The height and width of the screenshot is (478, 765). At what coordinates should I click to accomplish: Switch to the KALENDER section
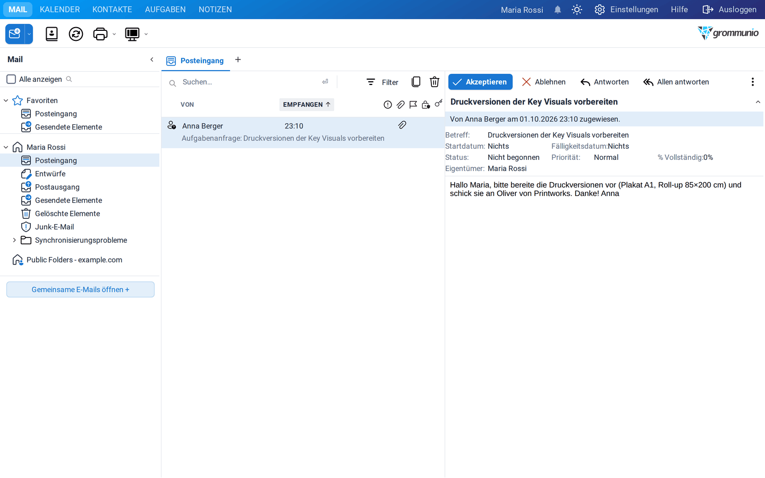[x=60, y=10]
